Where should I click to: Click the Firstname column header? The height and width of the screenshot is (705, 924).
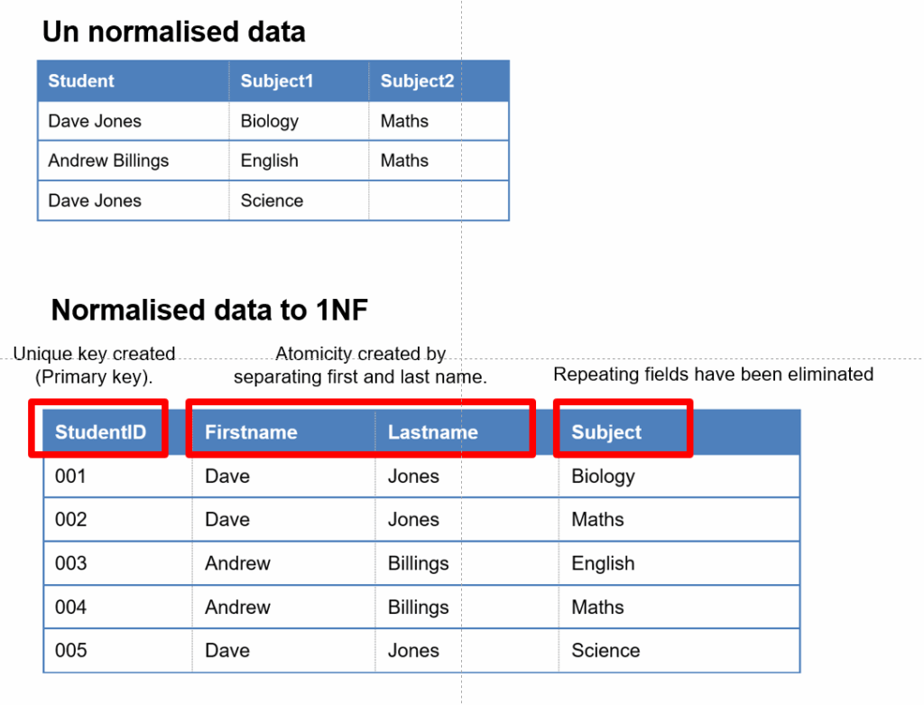pyautogui.click(x=251, y=432)
